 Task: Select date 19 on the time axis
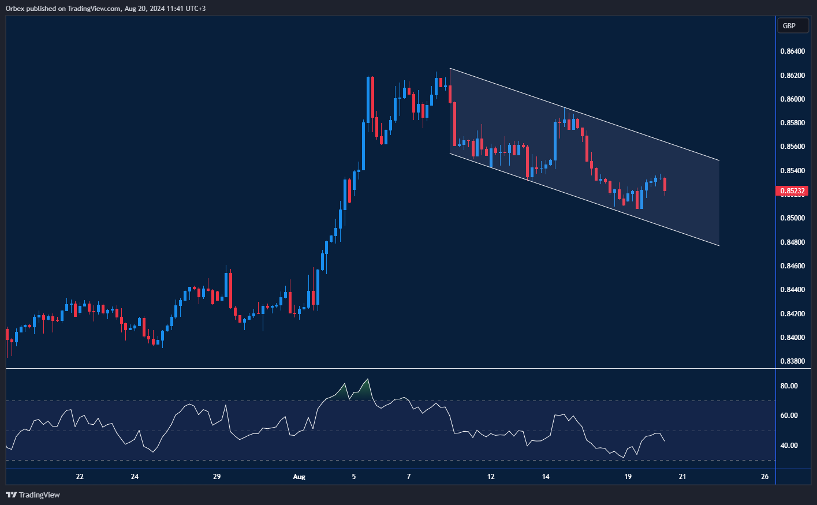628,477
